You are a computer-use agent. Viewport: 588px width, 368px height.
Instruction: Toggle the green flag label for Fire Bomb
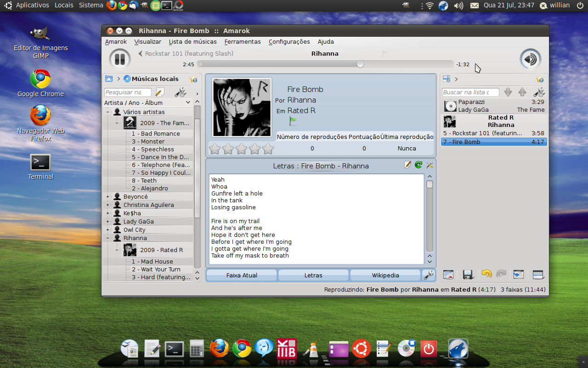coord(293,121)
